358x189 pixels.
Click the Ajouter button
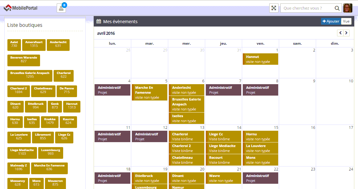331,21
